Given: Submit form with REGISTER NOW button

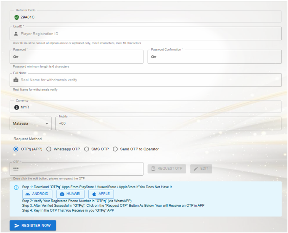Looking at the screenshot, I should pyautogui.click(x=33, y=225).
